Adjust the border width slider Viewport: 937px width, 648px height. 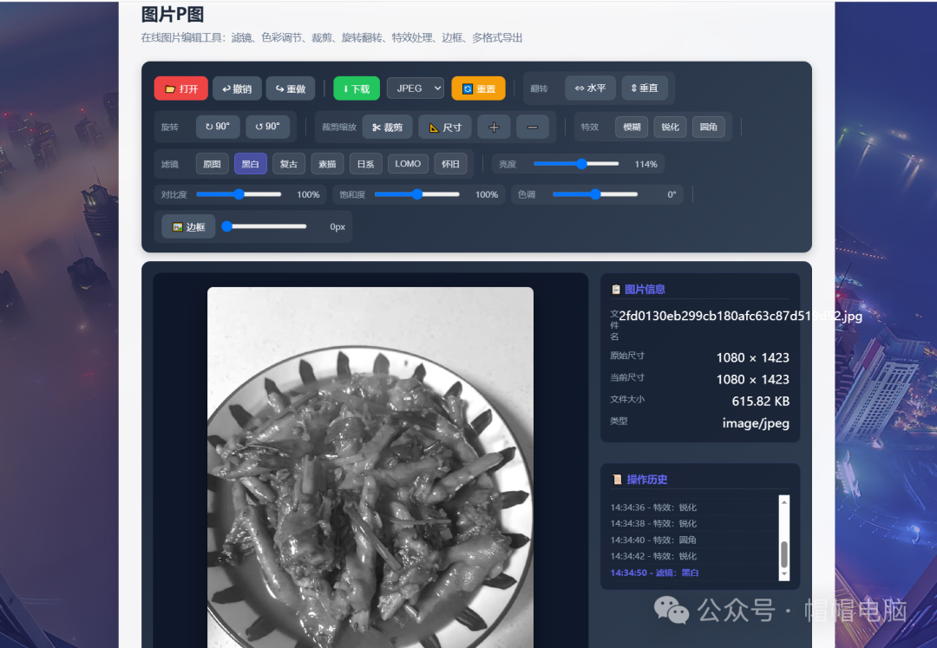click(264, 226)
